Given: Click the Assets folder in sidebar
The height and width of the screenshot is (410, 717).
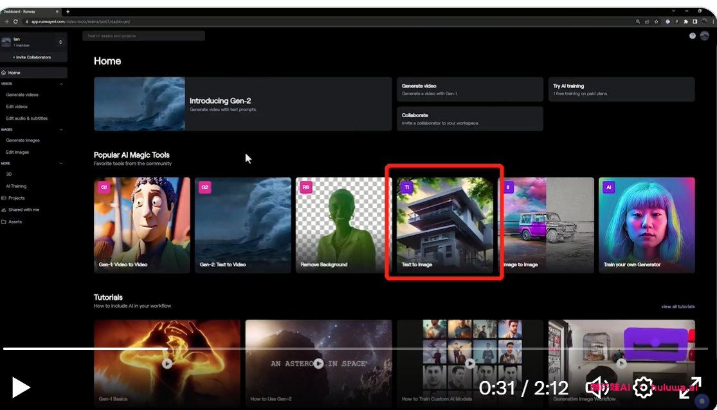Looking at the screenshot, I should pos(15,221).
